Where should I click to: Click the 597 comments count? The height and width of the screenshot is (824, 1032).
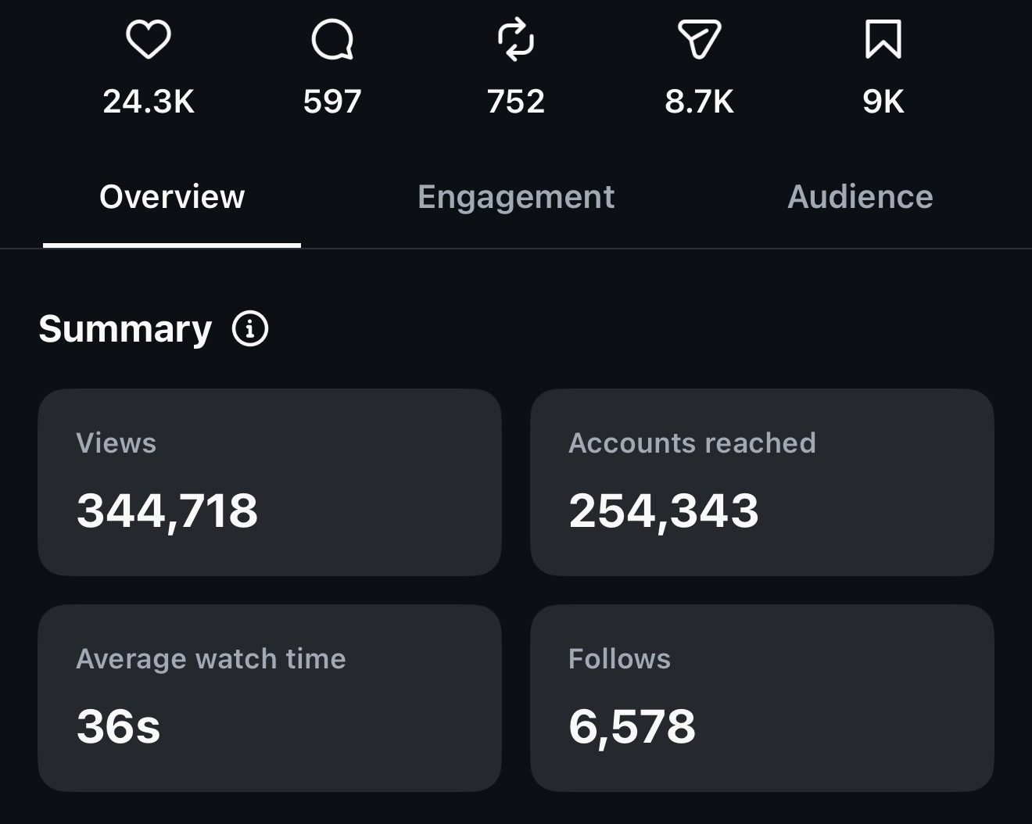[x=332, y=102]
